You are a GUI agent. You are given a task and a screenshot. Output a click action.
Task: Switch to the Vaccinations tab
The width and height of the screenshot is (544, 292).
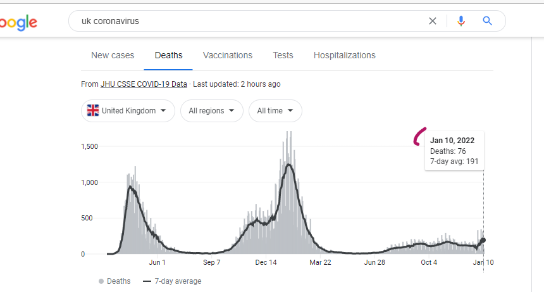pyautogui.click(x=228, y=55)
